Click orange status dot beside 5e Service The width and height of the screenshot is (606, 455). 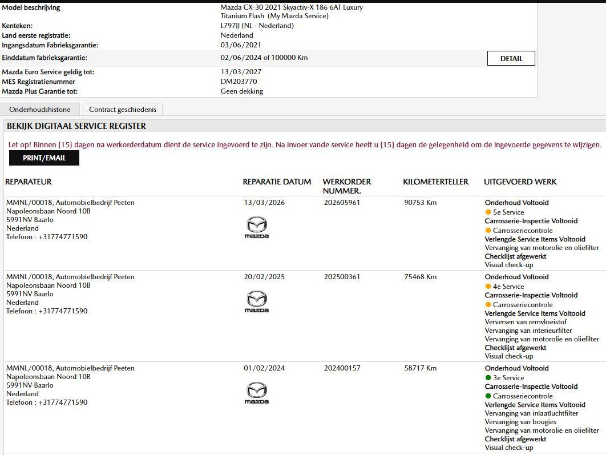(488, 212)
